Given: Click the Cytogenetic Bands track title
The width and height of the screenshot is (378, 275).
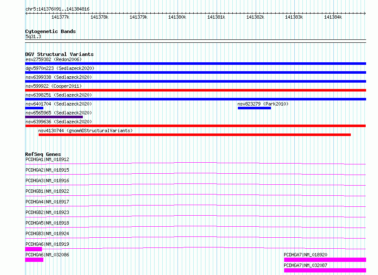Looking at the screenshot, I should pos(51,31).
